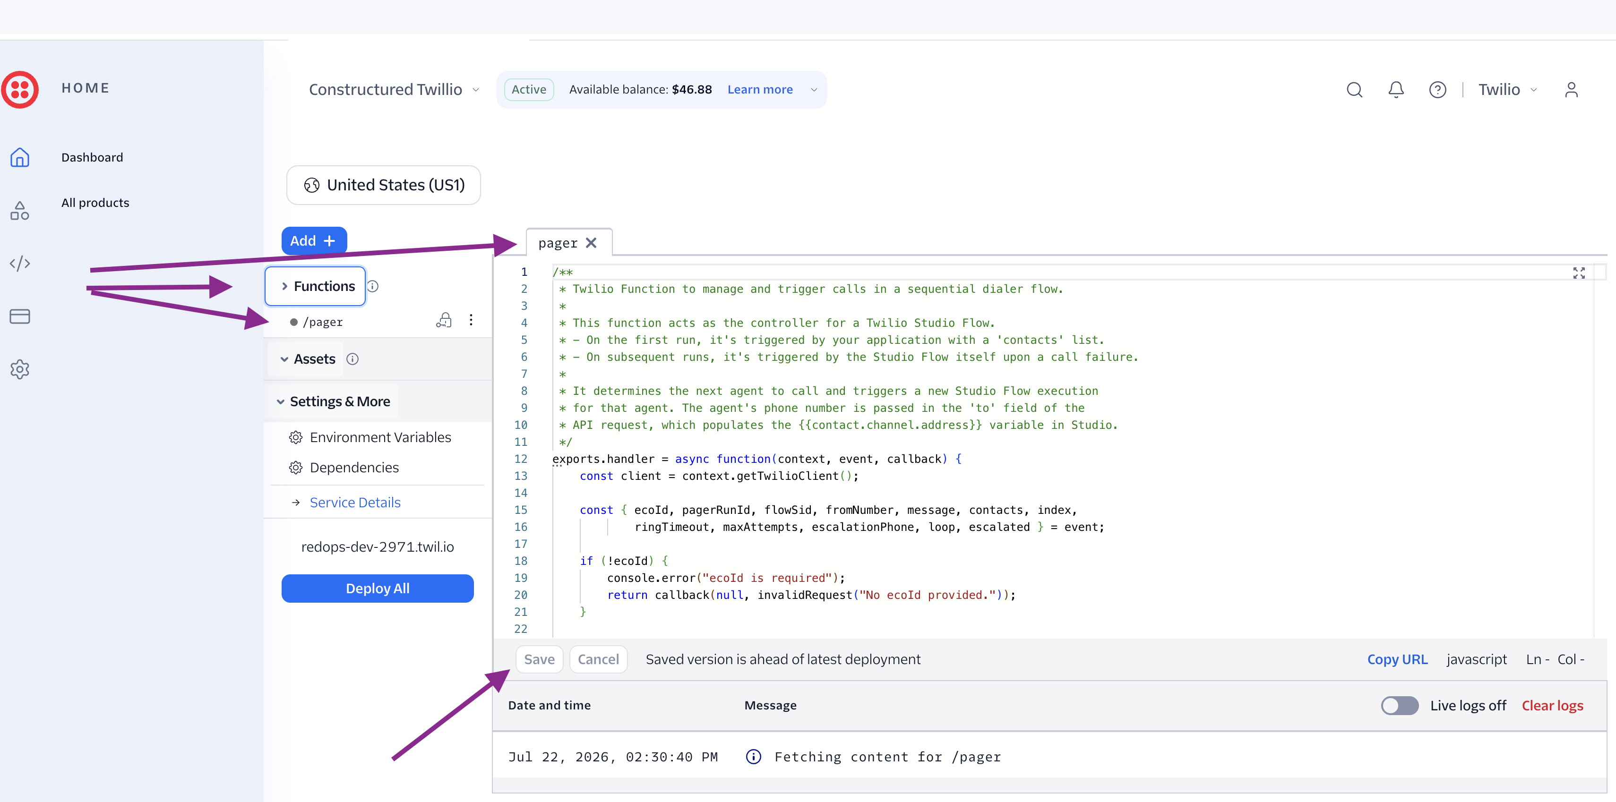This screenshot has width=1616, height=802.
Task: Open notifications bell icon
Action: click(x=1396, y=90)
